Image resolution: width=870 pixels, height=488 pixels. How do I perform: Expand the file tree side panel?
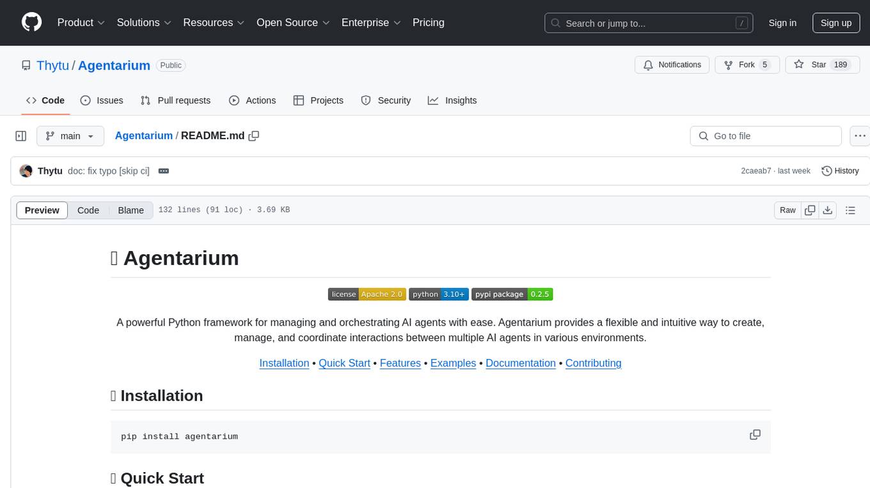tap(21, 136)
